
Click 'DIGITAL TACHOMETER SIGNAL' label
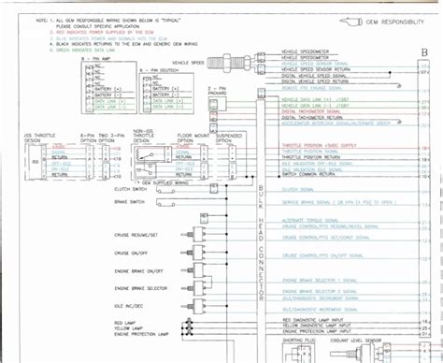tap(311, 111)
